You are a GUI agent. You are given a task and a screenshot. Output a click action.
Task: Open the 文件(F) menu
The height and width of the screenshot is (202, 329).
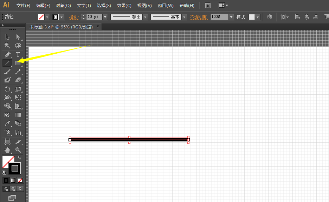23,6
